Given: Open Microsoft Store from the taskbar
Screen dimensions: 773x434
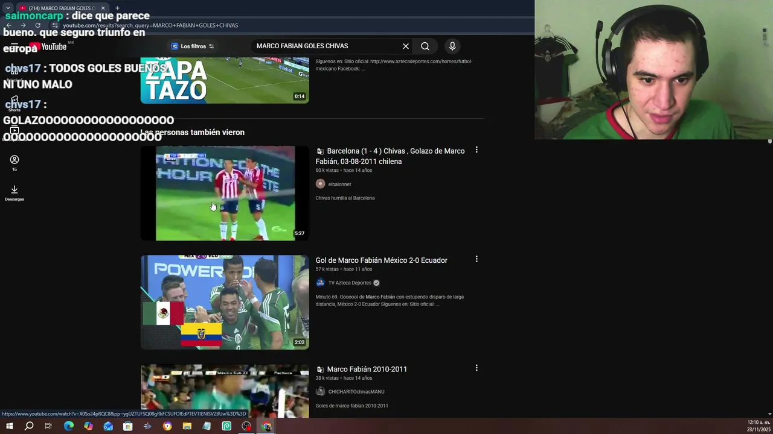Looking at the screenshot, I should [127, 426].
